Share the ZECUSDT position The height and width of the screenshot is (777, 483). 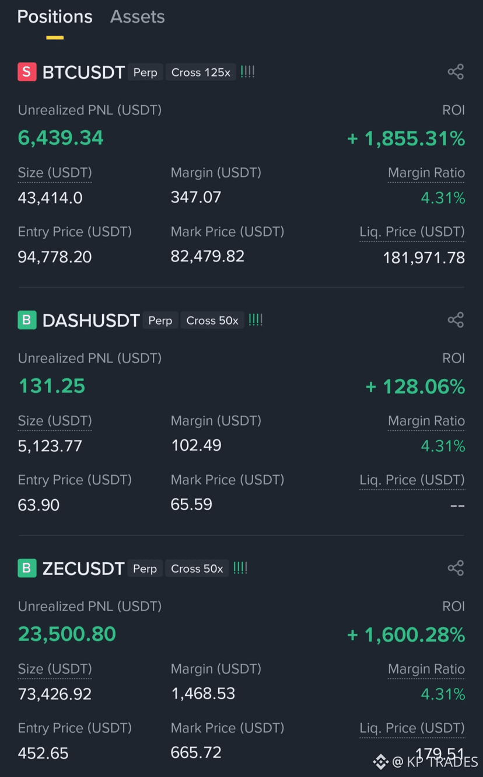[456, 568]
